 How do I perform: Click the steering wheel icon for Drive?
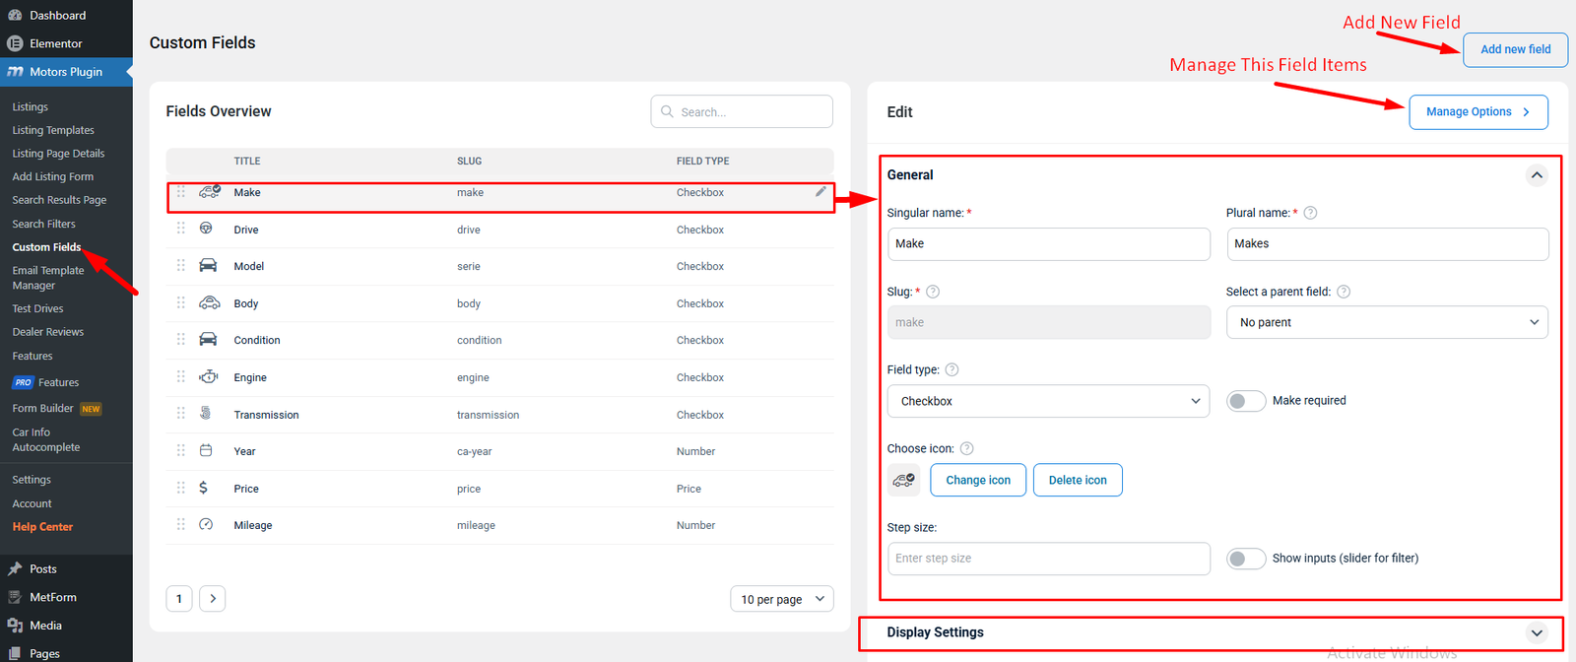point(206,229)
